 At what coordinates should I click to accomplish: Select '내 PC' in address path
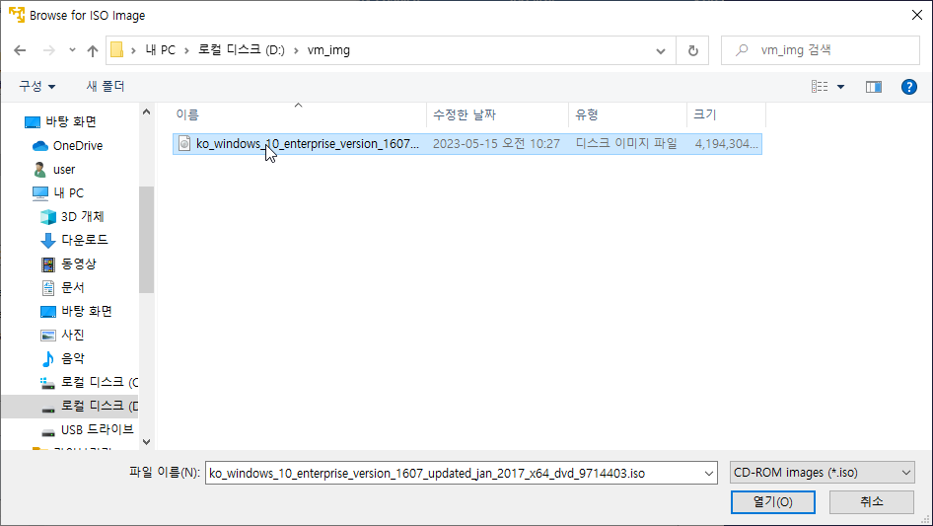coord(160,50)
